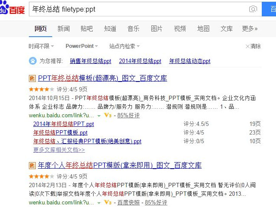This screenshot has width=276, height=207.
Task: Open the PowerPoint file type dropdown
Action: tap(82, 46)
